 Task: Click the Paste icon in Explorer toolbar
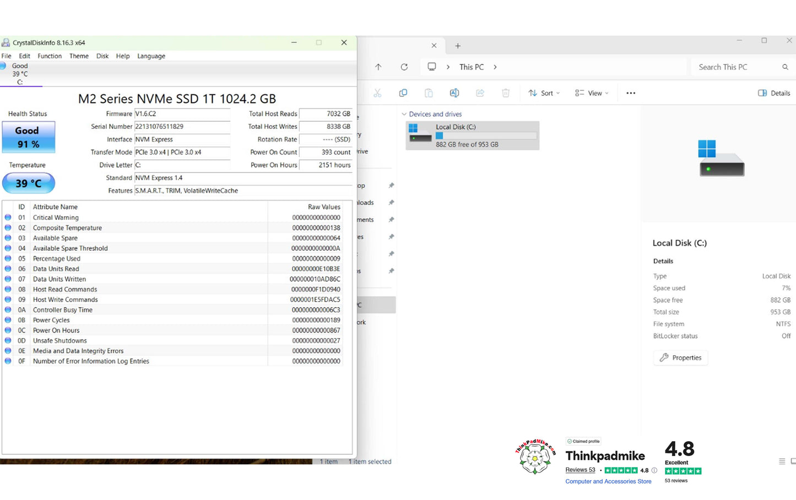point(429,93)
